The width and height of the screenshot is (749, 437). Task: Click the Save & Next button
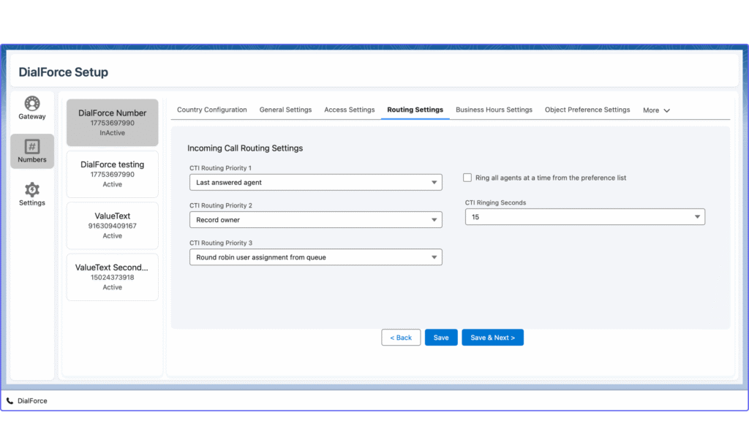(x=492, y=338)
